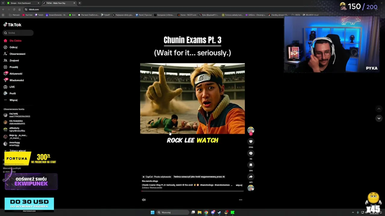Open Chrome from the taskbar

[206, 212]
